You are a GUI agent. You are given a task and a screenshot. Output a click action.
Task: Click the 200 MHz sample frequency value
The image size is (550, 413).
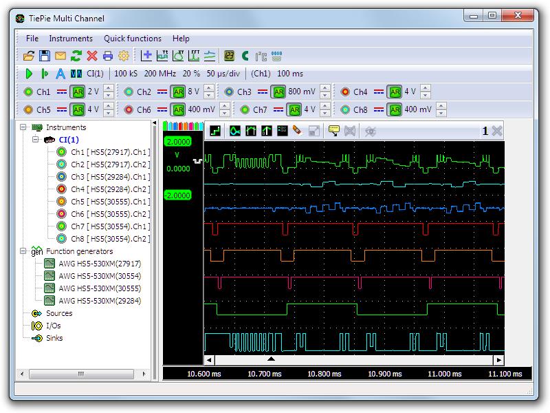coord(160,74)
